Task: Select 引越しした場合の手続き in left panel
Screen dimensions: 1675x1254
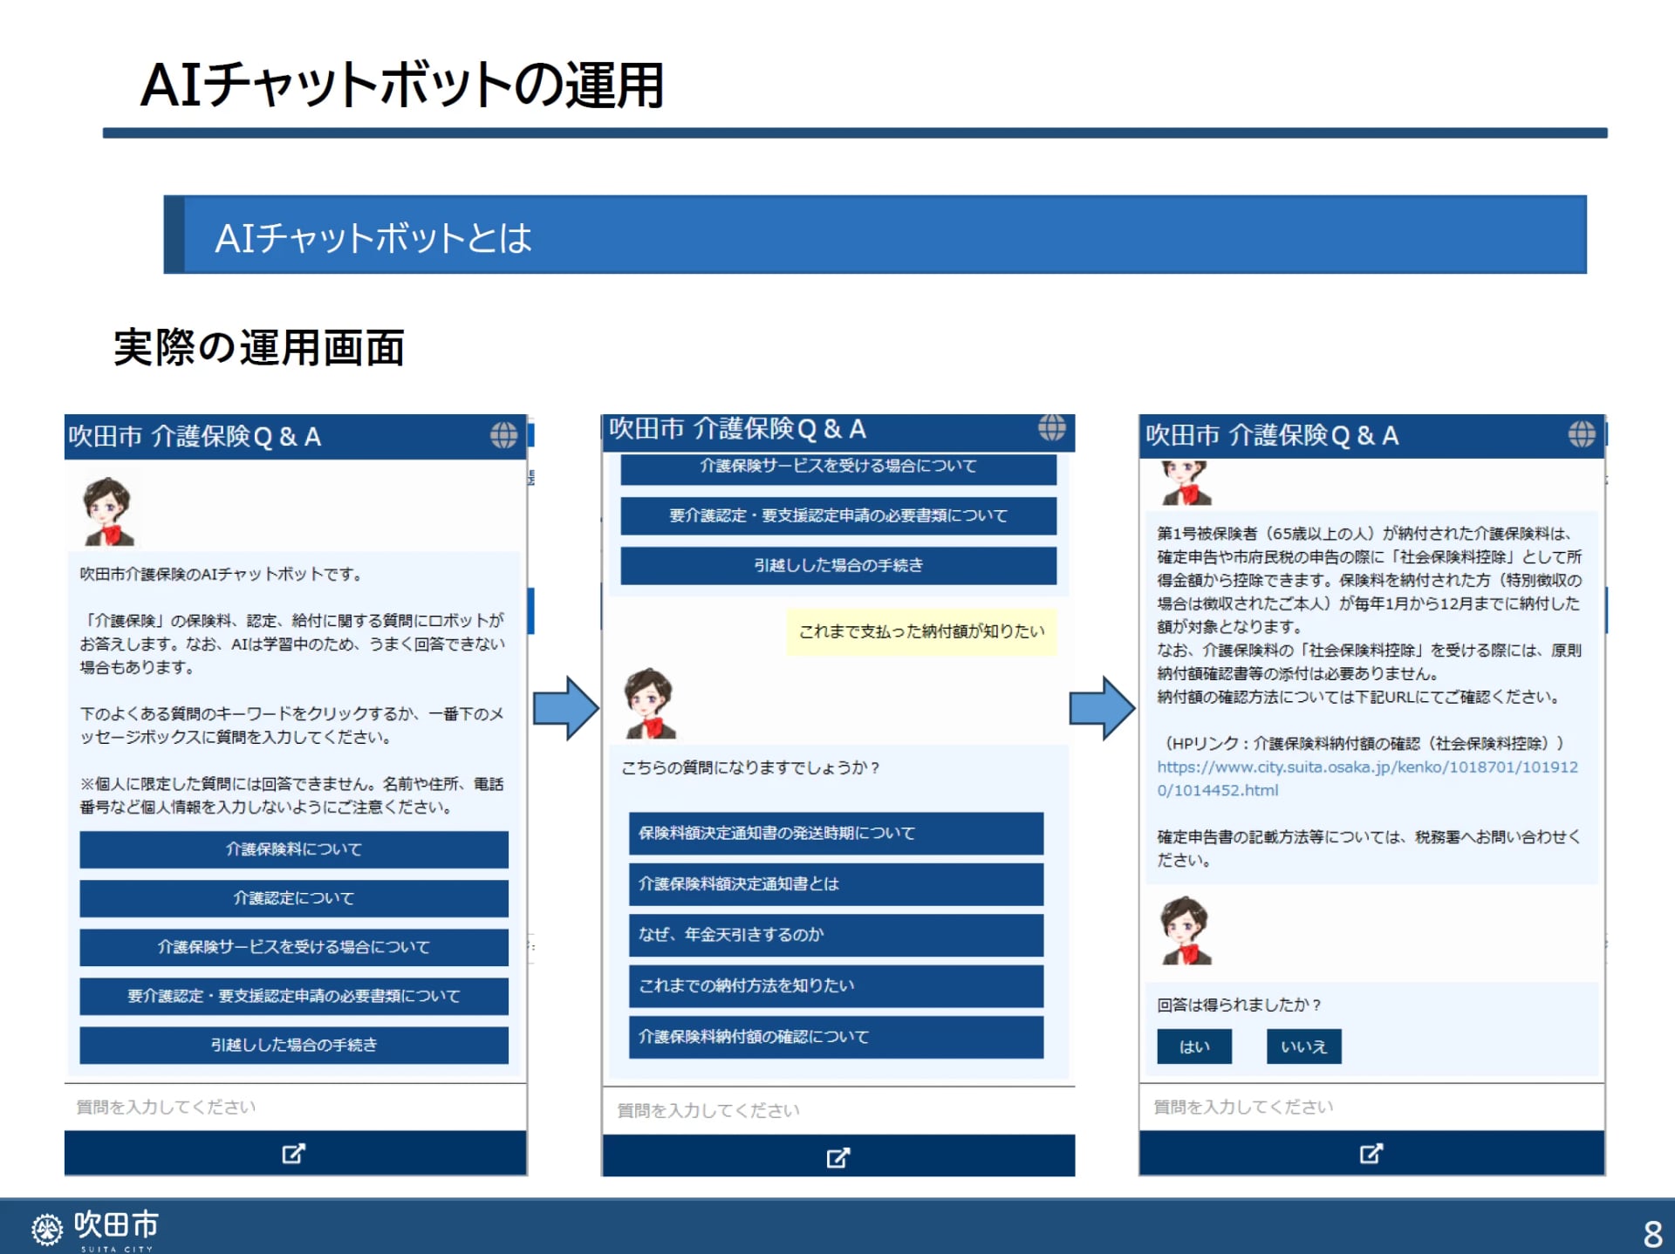Action: click(293, 1045)
